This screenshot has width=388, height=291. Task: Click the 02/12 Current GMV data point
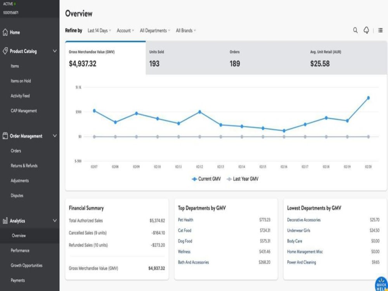click(200, 112)
